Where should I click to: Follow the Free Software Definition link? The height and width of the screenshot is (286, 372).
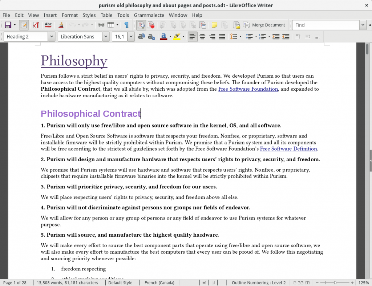(288, 148)
